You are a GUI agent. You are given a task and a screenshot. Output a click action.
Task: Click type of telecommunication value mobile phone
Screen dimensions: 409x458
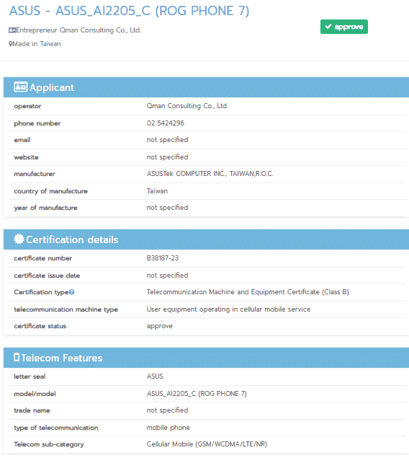168,428
